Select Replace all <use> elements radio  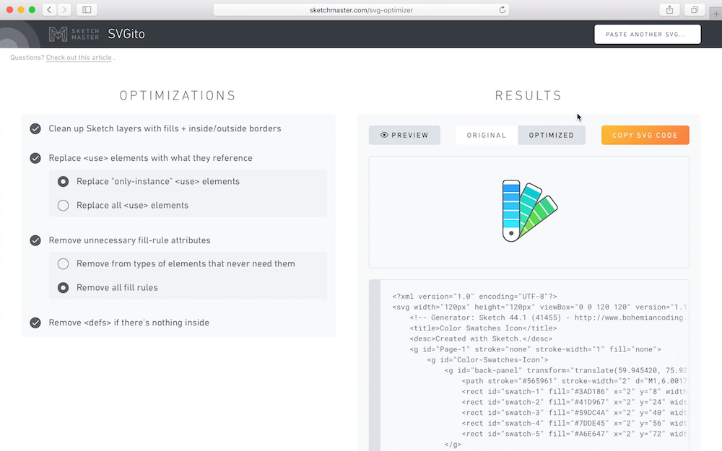pos(63,205)
